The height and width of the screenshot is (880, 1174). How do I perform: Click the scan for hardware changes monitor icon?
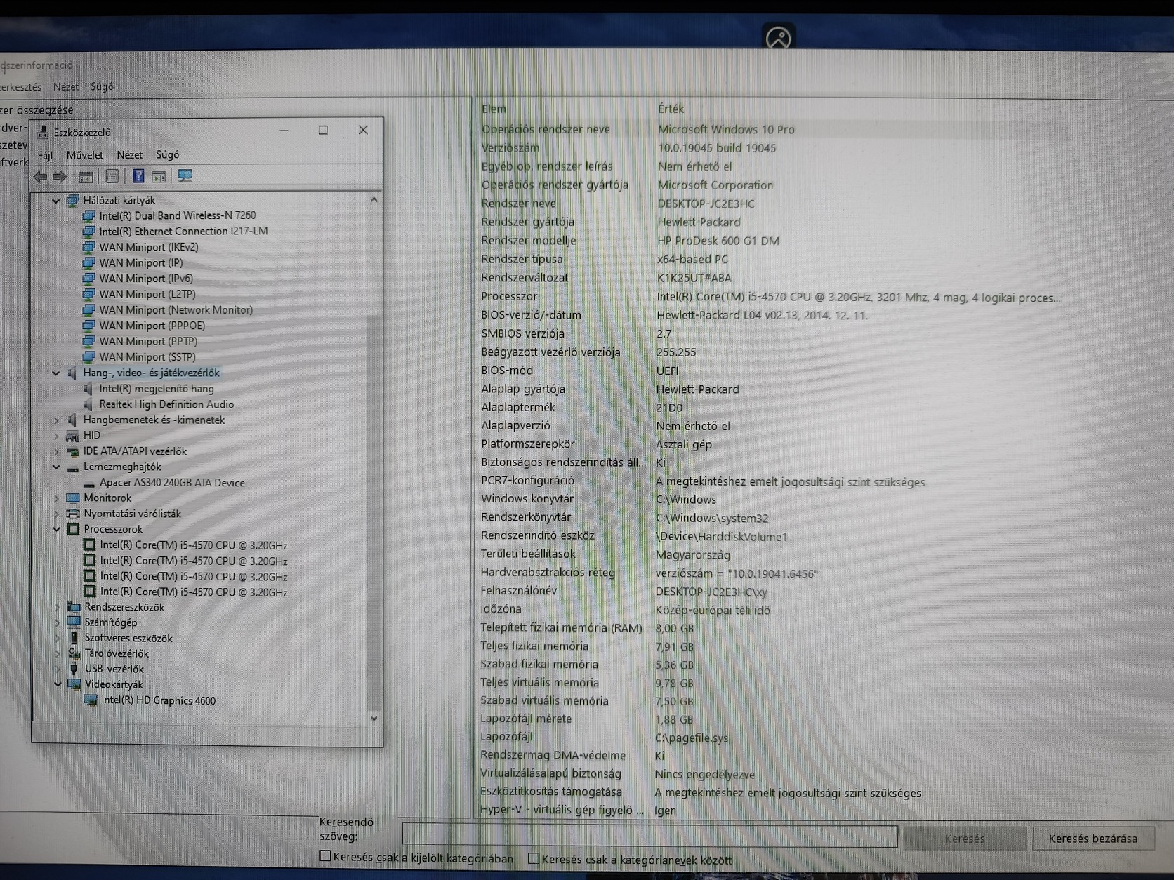185,176
